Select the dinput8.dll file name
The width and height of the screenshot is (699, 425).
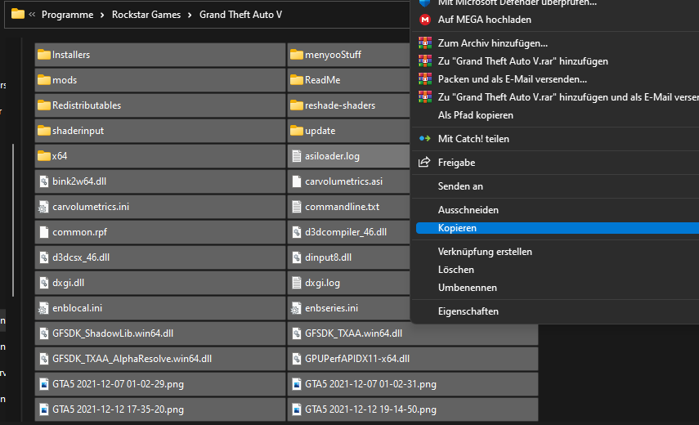(x=328, y=257)
